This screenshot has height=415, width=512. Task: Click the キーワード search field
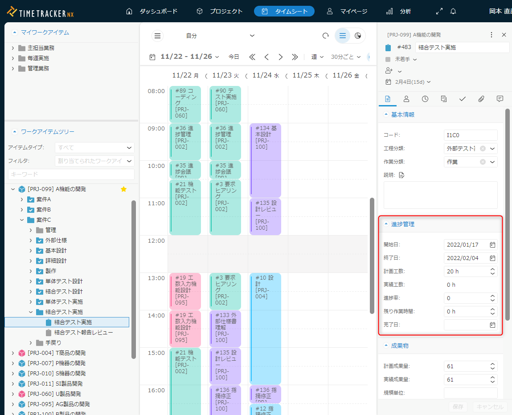click(x=71, y=174)
